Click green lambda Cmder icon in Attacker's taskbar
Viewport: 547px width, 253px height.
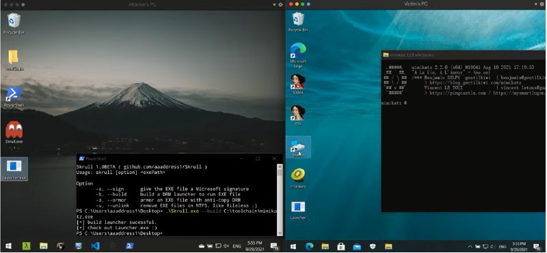(26, 246)
